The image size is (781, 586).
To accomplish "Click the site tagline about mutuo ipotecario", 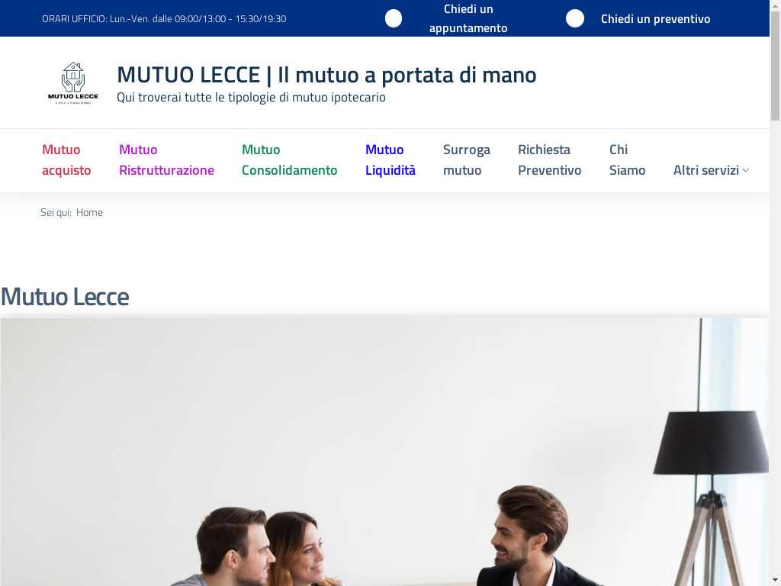I will coord(251,97).
